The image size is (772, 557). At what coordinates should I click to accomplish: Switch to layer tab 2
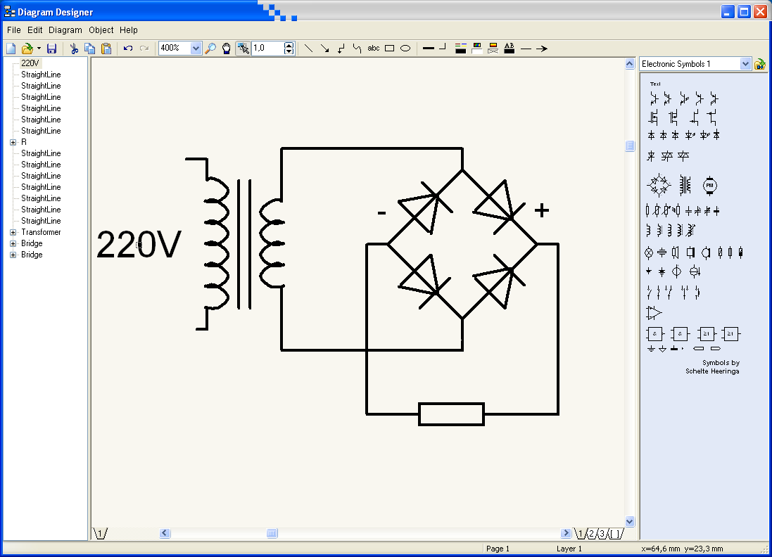point(592,534)
